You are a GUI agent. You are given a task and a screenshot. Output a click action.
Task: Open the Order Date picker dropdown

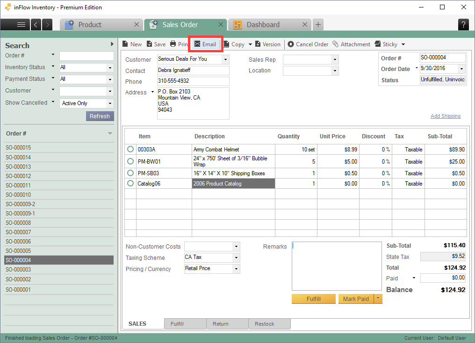tap(461, 69)
